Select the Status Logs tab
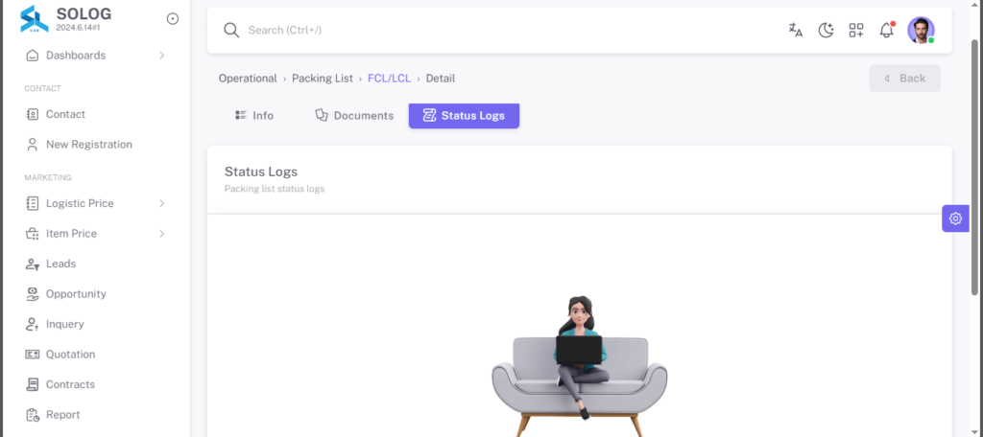Viewport: 983px width, 437px height. pyautogui.click(x=464, y=116)
